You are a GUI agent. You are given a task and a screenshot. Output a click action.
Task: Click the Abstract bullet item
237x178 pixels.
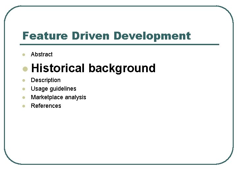[x=42, y=54]
